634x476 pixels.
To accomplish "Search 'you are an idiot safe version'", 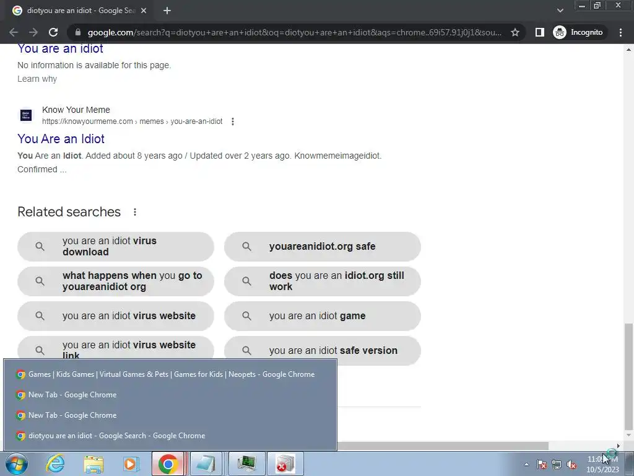I will coord(322,351).
